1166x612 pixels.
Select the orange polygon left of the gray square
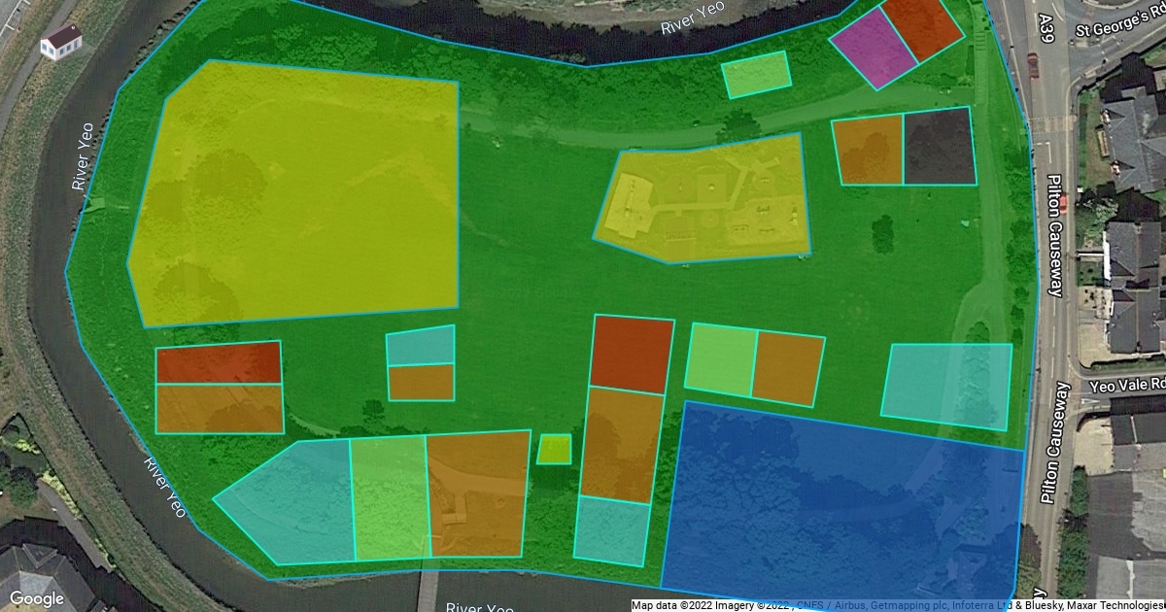tap(870, 150)
